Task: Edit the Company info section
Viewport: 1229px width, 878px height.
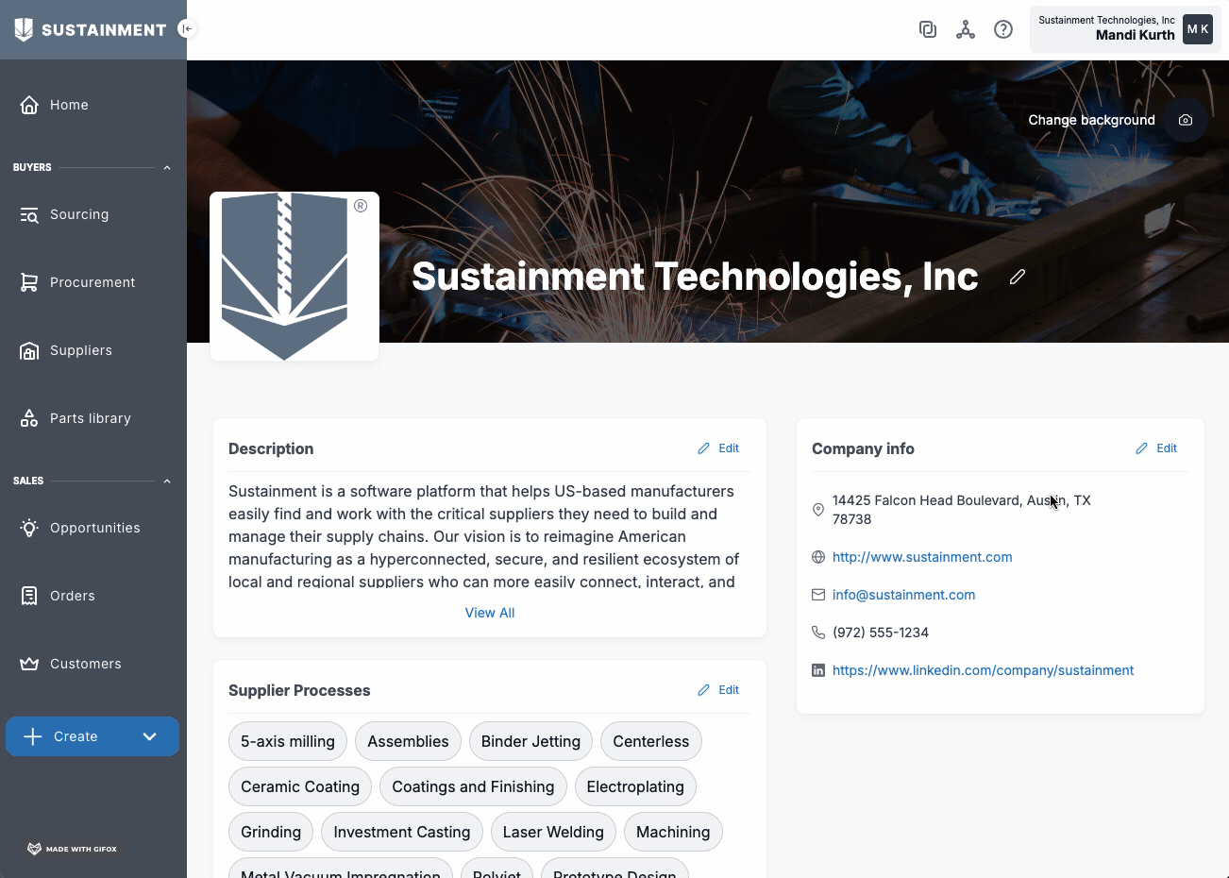Action: [x=1156, y=448]
